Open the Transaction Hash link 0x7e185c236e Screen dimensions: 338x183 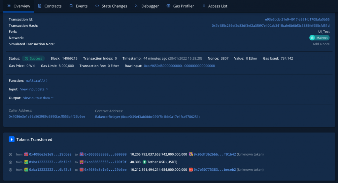pyautogui.click(x=271, y=25)
